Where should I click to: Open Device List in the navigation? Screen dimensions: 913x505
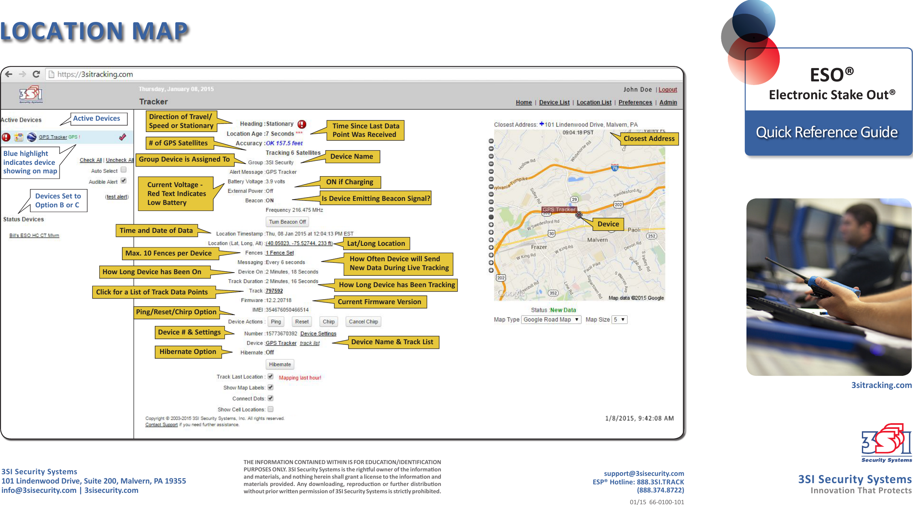point(554,102)
